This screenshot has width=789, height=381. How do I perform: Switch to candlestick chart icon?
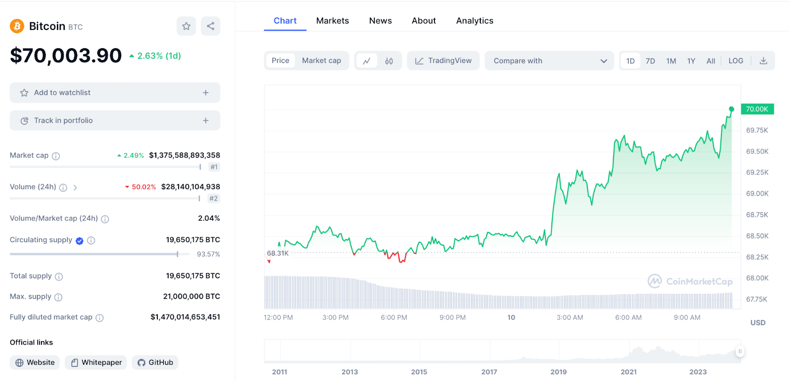coord(389,61)
